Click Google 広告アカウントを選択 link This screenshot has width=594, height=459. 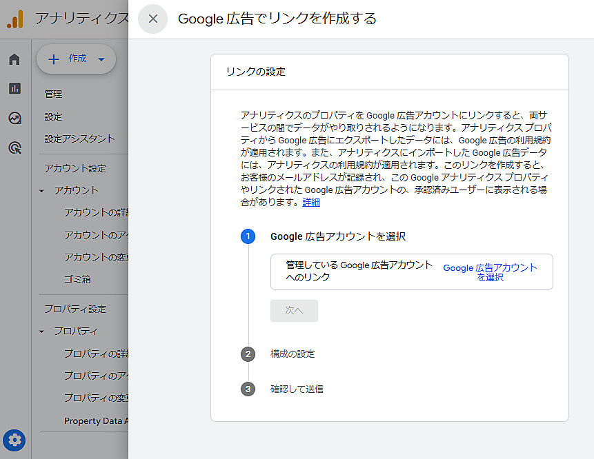[x=490, y=272]
